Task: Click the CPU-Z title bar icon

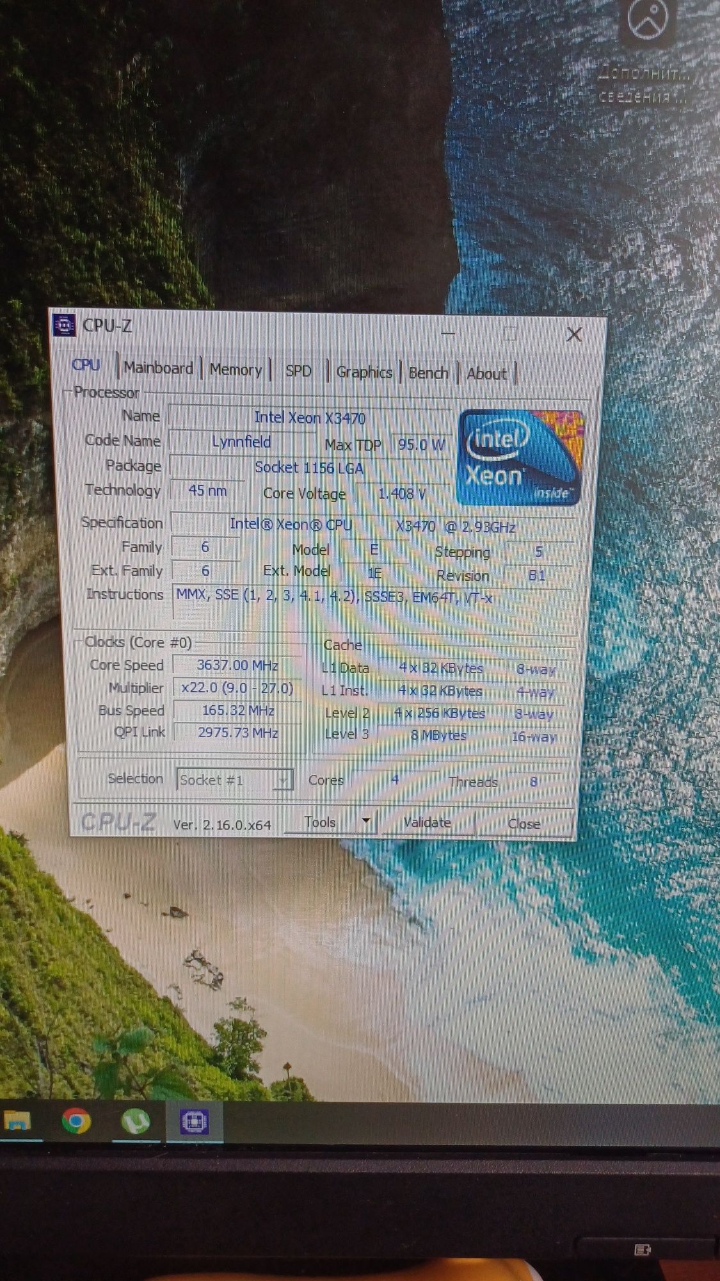Action: coord(63,325)
